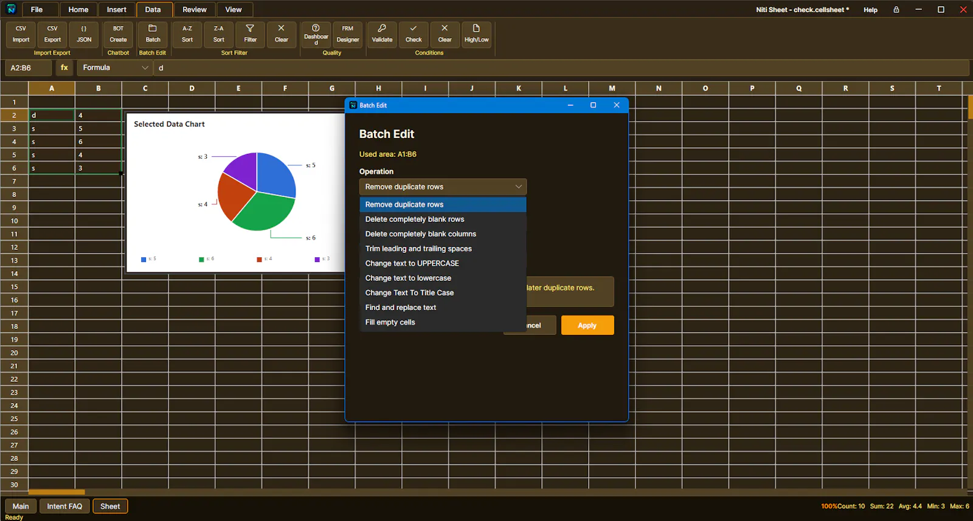Clear conditions with the Clear icon
Screen dimensions: 973x521
click(445, 34)
